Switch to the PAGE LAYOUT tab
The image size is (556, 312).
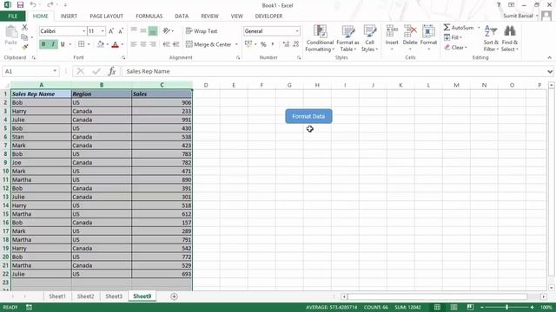(106, 16)
